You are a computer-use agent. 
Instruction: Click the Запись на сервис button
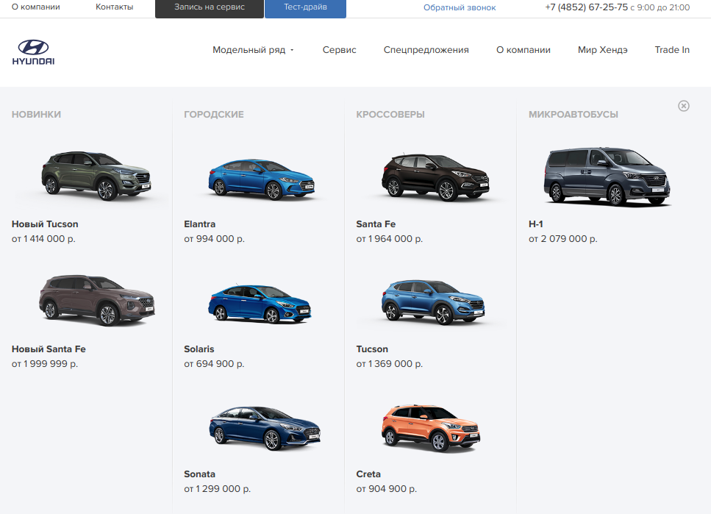[209, 7]
